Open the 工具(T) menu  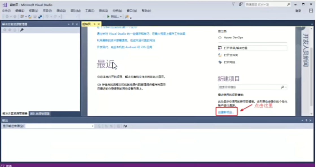[x=90, y=11]
